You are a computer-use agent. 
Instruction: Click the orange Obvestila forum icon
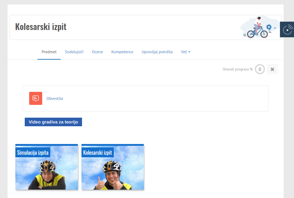(x=36, y=98)
